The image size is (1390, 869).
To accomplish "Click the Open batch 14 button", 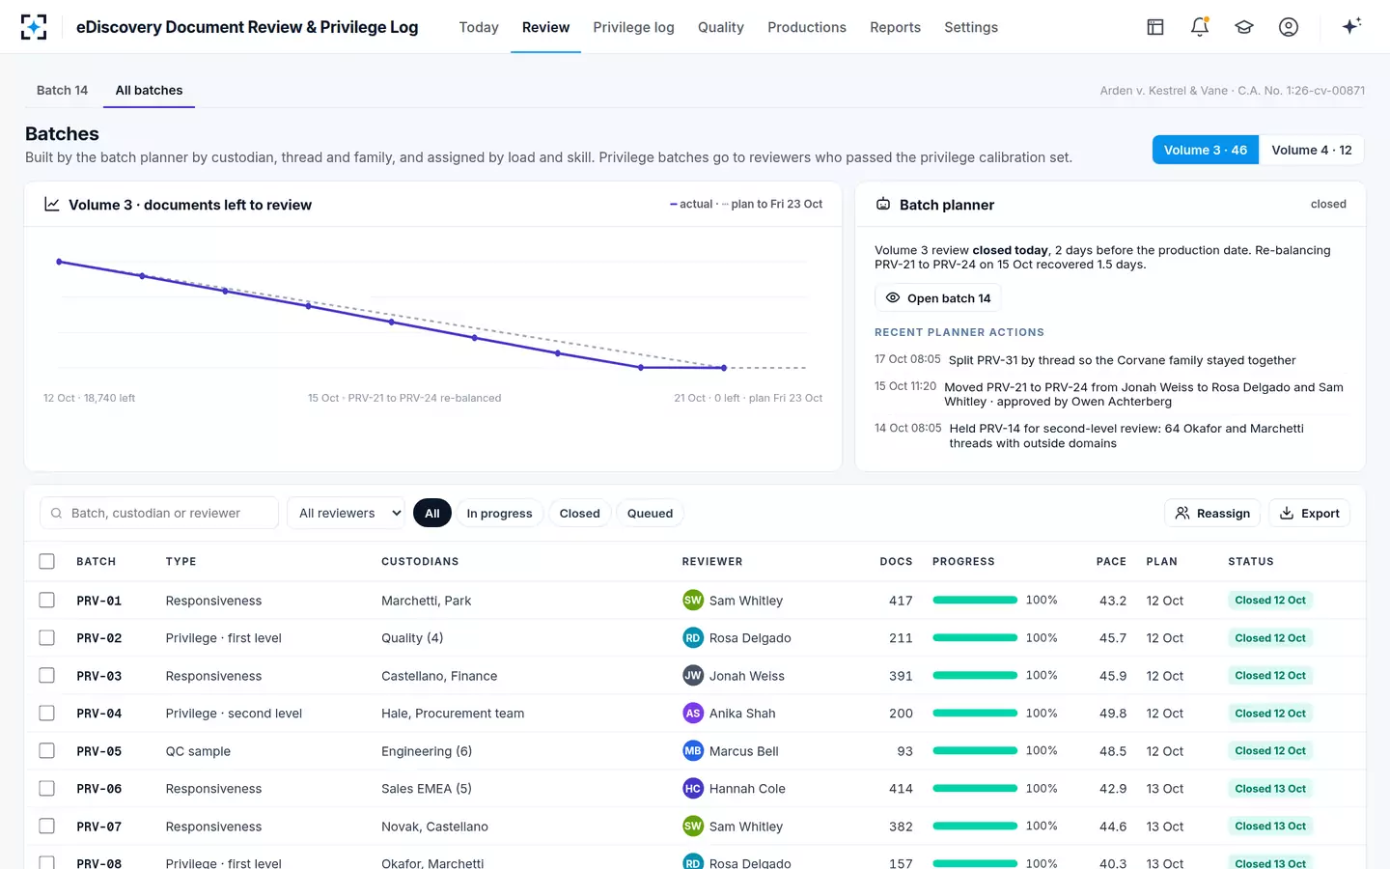I will click(938, 298).
